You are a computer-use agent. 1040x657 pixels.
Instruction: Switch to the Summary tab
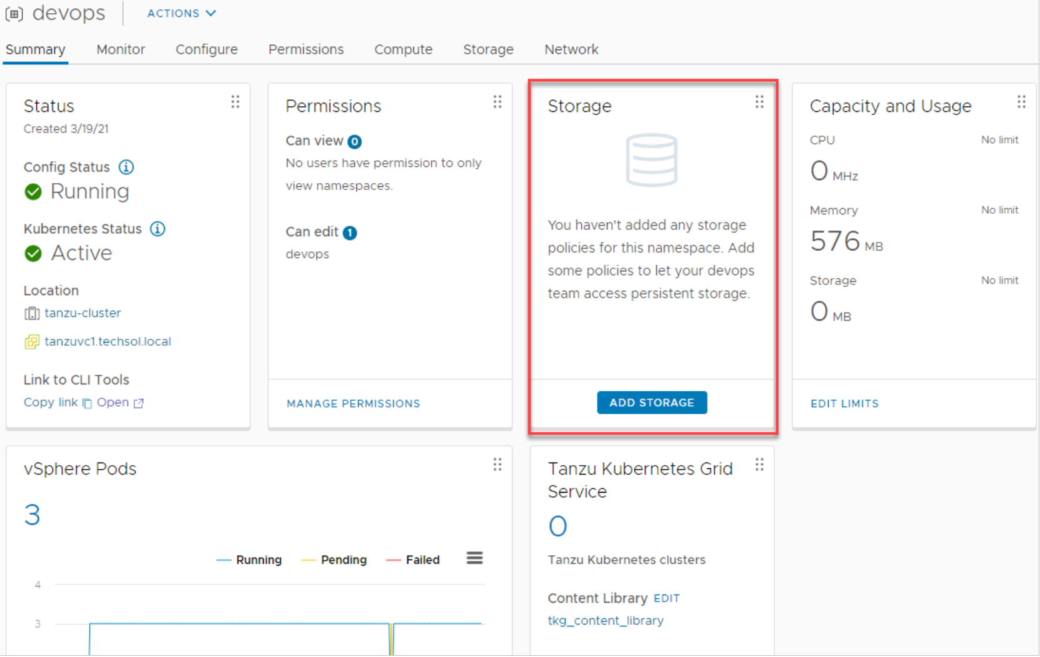(x=36, y=49)
